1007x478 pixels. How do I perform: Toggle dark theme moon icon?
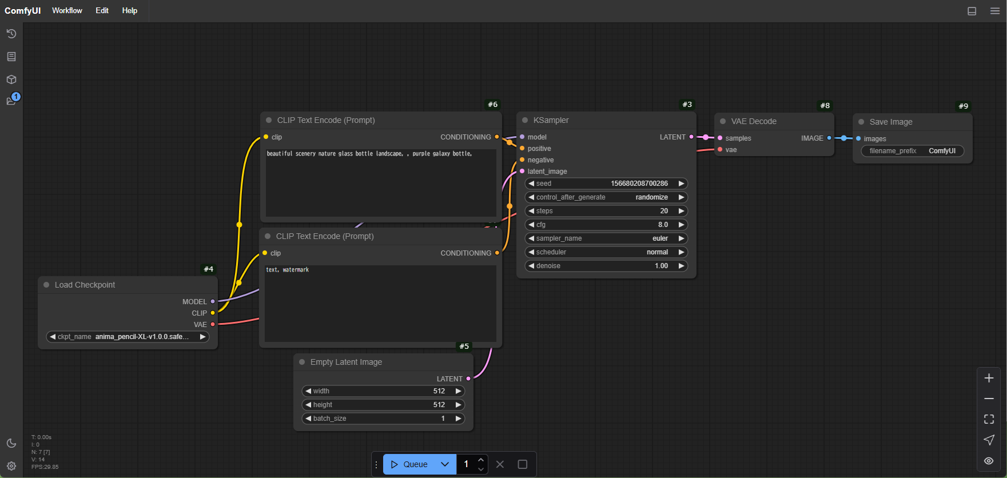click(11, 443)
